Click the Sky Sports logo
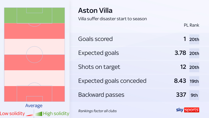Screen dimensions: 209x118 tap(188, 110)
